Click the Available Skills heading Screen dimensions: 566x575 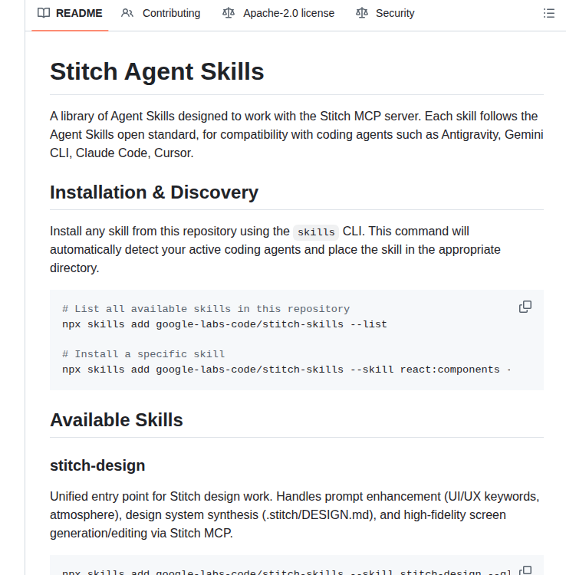click(x=117, y=420)
